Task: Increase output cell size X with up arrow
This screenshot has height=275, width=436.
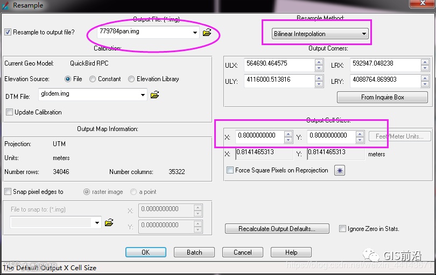Action: pyautogui.click(x=288, y=134)
